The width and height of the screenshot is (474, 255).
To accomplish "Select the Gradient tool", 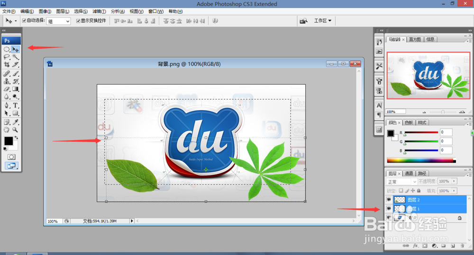I will 16,89.
